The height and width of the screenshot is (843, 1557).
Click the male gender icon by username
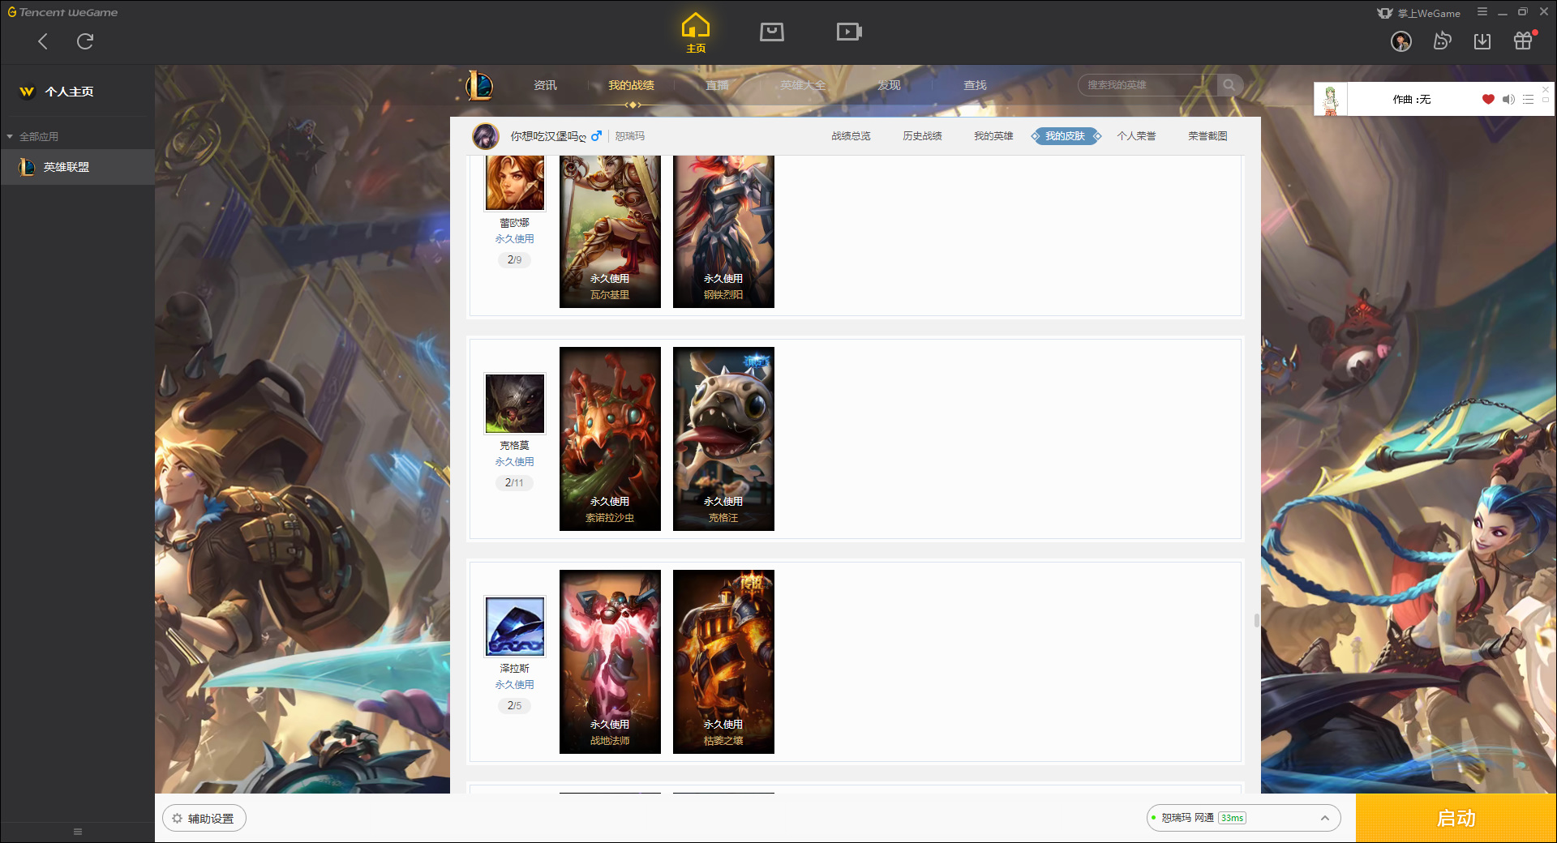(x=596, y=136)
